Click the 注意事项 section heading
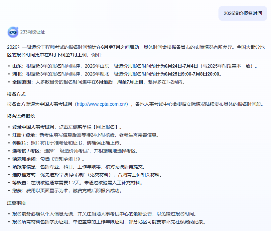The image size is (271, 231). 16,203
